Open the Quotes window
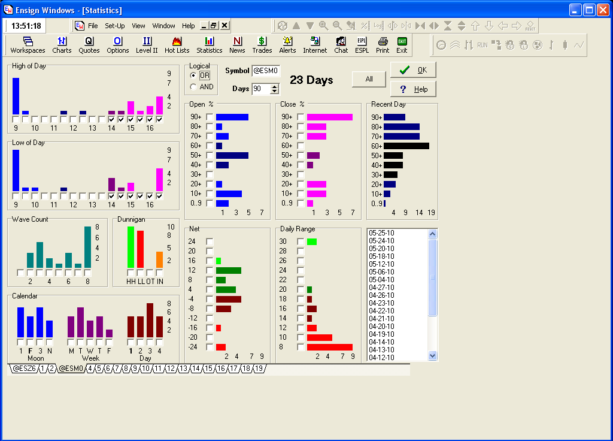The height and width of the screenshot is (441, 613). tap(89, 45)
